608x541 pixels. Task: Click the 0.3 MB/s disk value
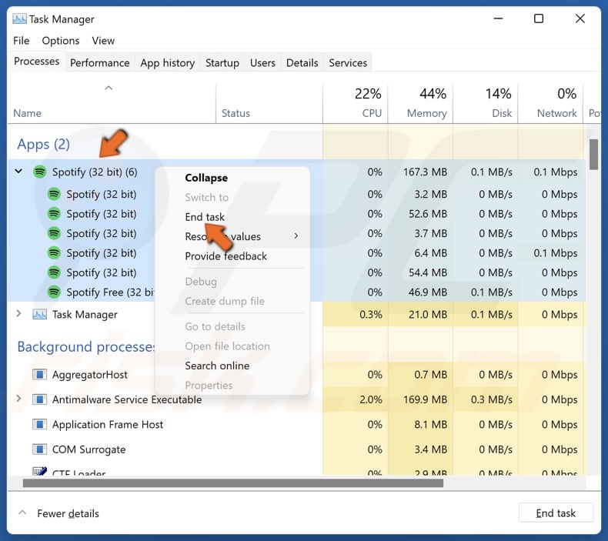(492, 399)
